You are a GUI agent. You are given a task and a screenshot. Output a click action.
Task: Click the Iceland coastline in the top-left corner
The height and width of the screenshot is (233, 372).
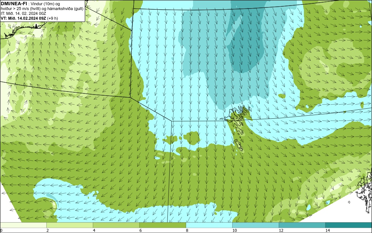pyautogui.click(x=23, y=30)
